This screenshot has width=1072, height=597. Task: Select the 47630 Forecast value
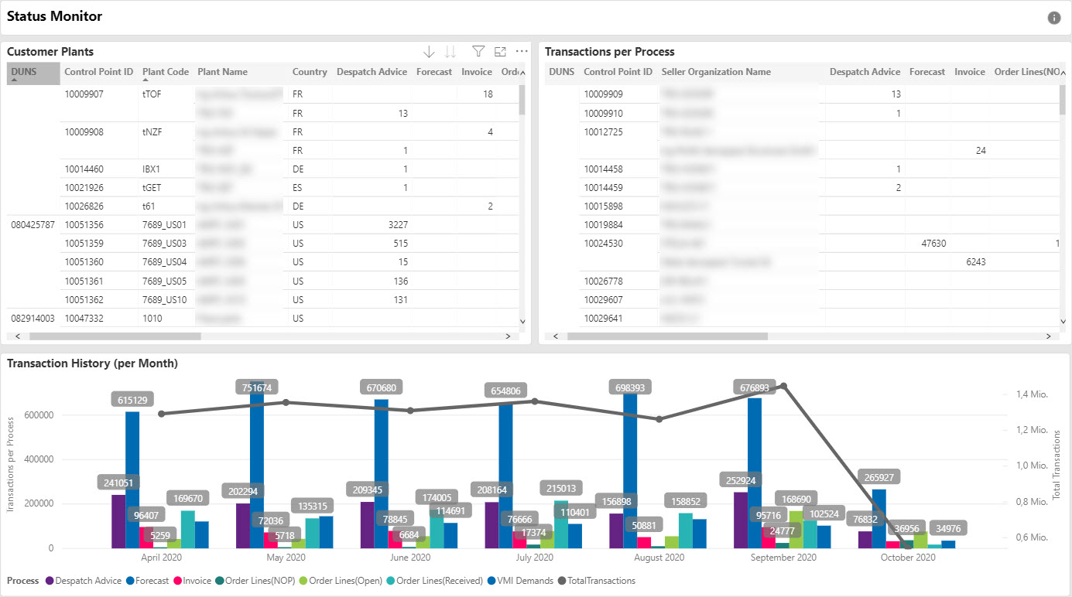tap(933, 243)
